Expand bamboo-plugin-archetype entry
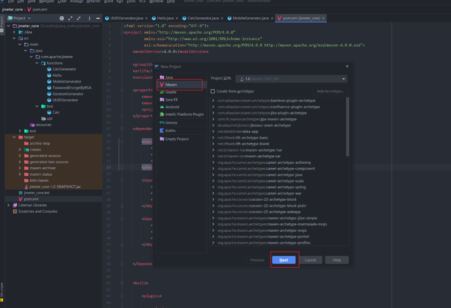This screenshot has height=308, width=451. click(213, 101)
